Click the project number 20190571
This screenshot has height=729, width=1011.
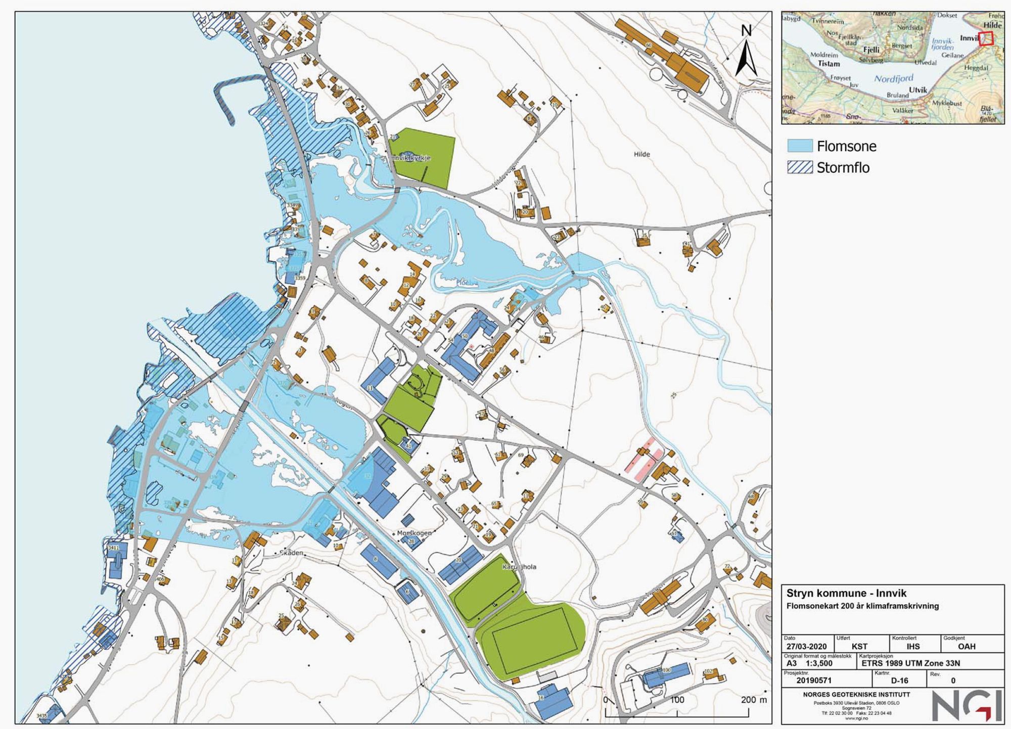813,680
